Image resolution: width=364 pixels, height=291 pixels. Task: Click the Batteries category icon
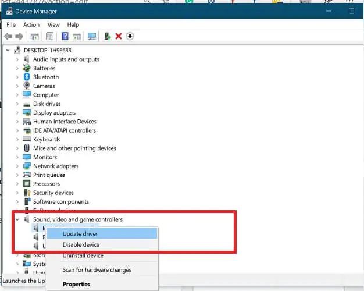(27, 68)
